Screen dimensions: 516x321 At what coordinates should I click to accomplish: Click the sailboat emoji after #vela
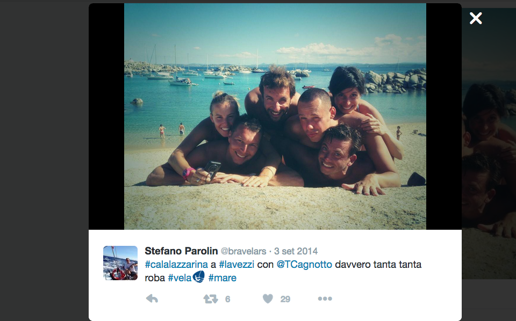coord(198,277)
